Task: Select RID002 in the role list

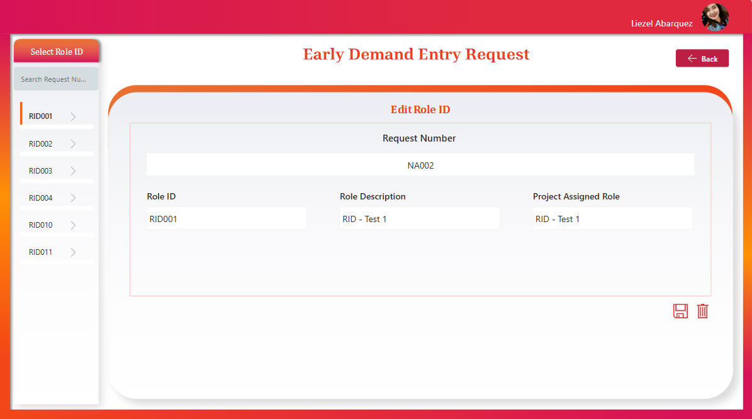Action: pos(41,144)
